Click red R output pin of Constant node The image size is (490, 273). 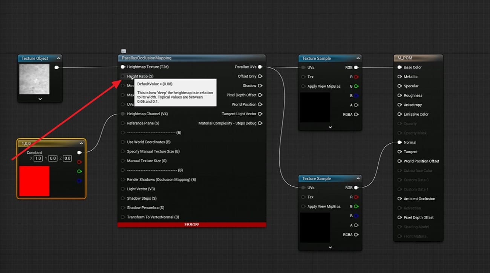(79, 162)
